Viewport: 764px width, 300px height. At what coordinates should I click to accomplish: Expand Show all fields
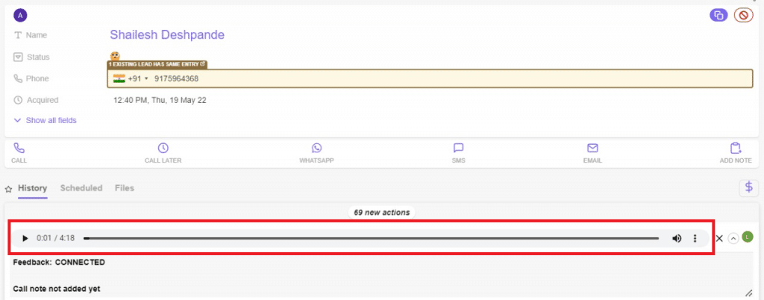click(x=45, y=120)
